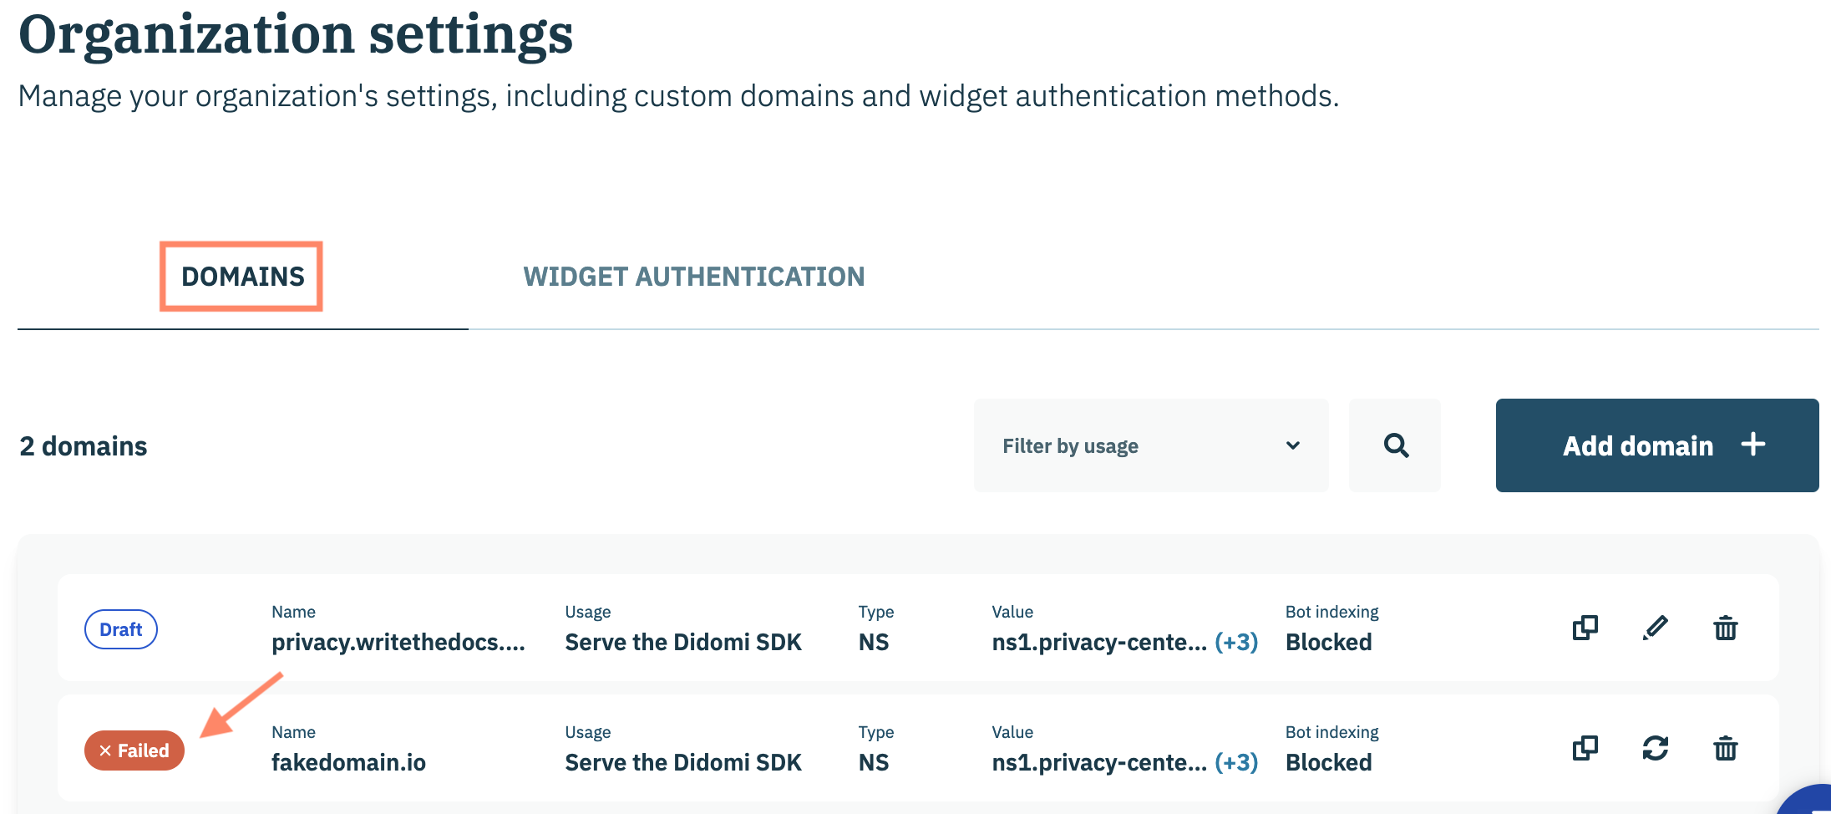Copy the fakedomain.io domain value
This screenshot has height=814, width=1831.
tap(1585, 748)
